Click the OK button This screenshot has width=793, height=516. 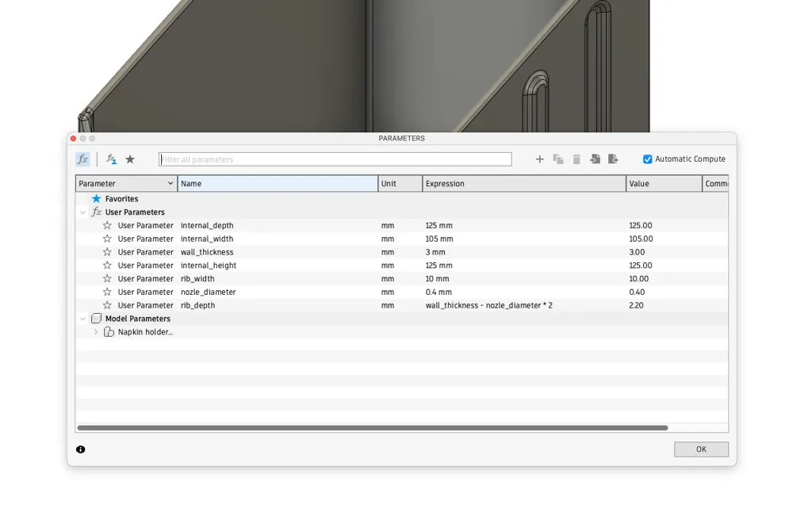point(701,449)
